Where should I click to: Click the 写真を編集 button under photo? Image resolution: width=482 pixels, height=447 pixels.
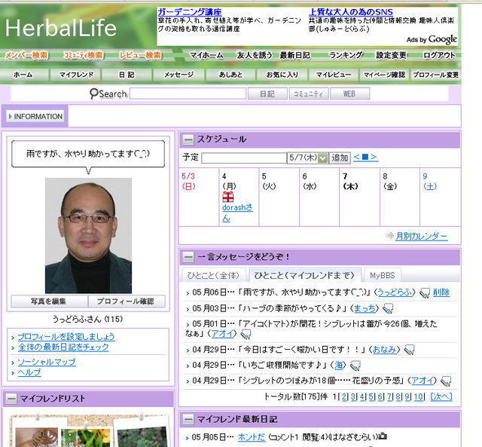49,302
